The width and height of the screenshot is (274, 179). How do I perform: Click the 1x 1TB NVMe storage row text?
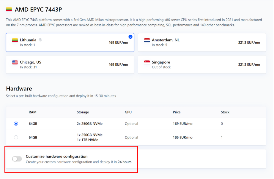[x=87, y=140]
